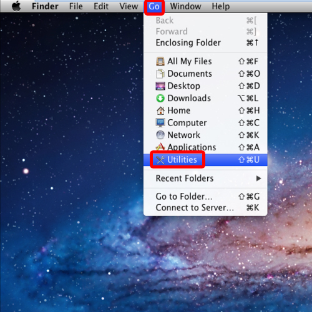Click the ⇧⌘D shortcut text
312x312 pixels.
pyautogui.click(x=249, y=86)
